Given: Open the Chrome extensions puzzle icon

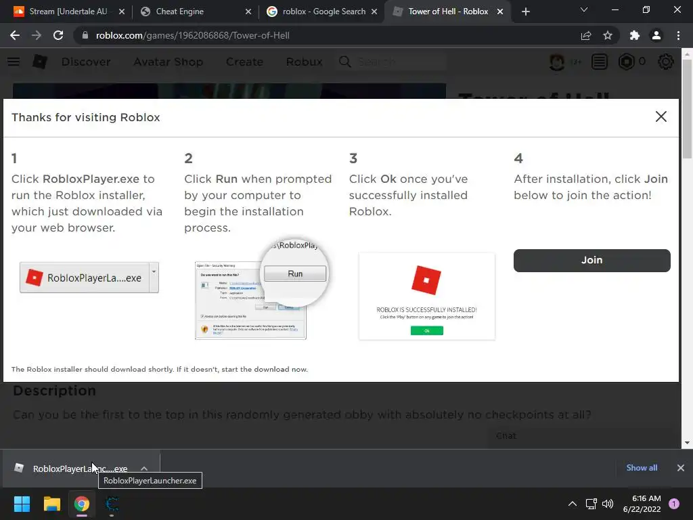Looking at the screenshot, I should (x=635, y=35).
